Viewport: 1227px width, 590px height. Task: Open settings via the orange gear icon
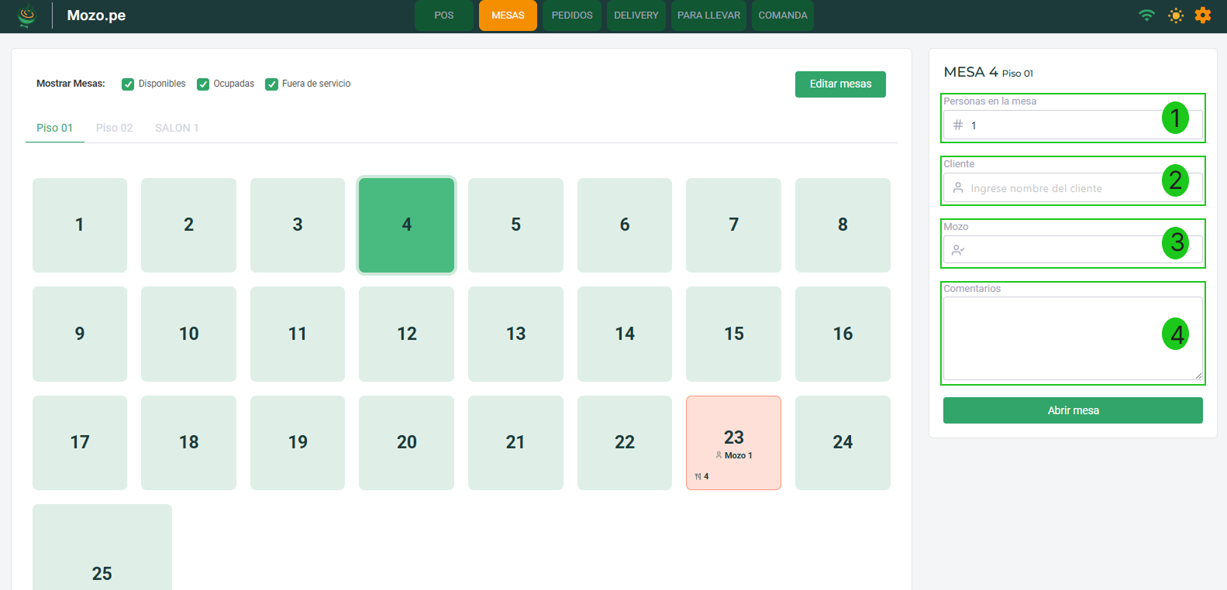(x=1202, y=15)
